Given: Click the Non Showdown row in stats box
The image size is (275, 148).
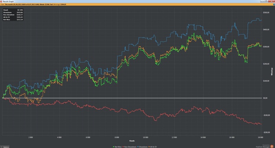Looking at the screenshot, I should click(13, 15).
